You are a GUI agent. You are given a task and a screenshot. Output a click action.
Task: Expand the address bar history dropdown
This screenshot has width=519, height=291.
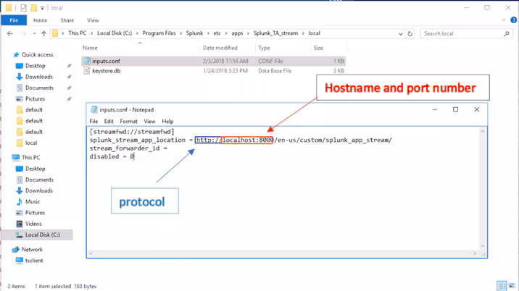point(397,33)
